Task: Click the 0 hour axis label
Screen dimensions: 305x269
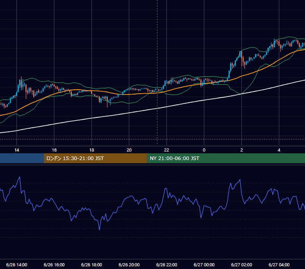Action: (x=204, y=150)
